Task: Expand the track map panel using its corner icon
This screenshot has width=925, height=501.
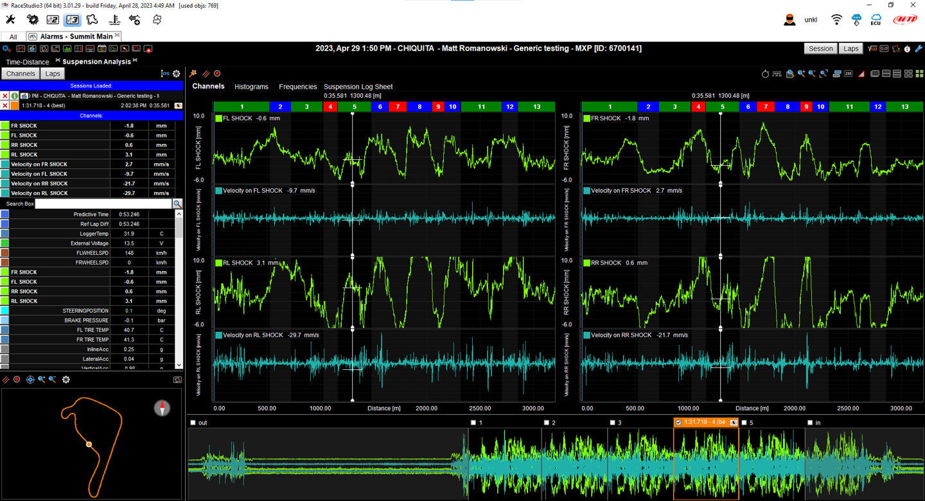Action: coord(177,380)
